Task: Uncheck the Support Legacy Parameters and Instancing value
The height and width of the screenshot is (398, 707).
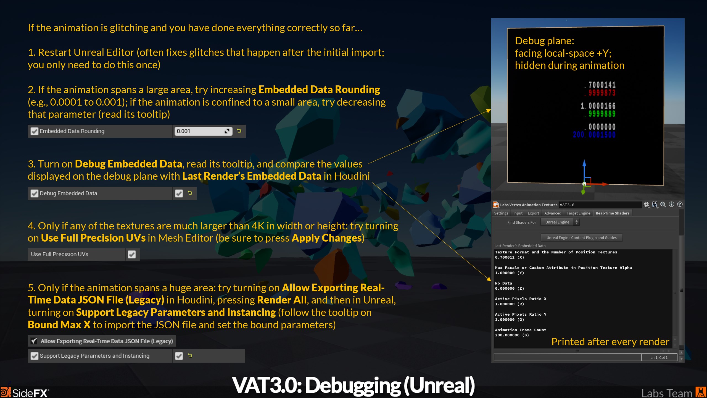Action: (x=179, y=356)
